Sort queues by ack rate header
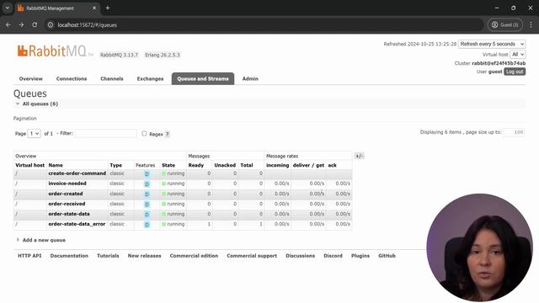This screenshot has width=539, height=303. coord(332,165)
